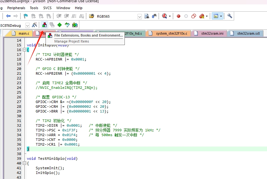Viewport: 267px width, 179px height.
Task: Click line number 24 in the gutter
Action: click(19, 88)
